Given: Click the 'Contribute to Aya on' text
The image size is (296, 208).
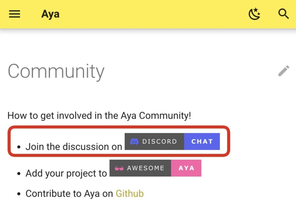Looking at the screenshot, I should (x=69, y=193).
